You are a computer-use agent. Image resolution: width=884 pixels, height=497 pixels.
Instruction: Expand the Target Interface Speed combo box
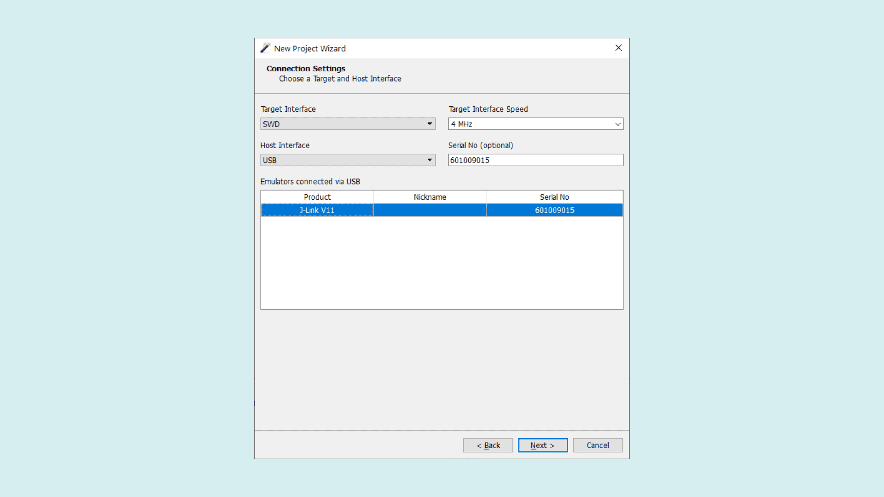tap(529, 124)
